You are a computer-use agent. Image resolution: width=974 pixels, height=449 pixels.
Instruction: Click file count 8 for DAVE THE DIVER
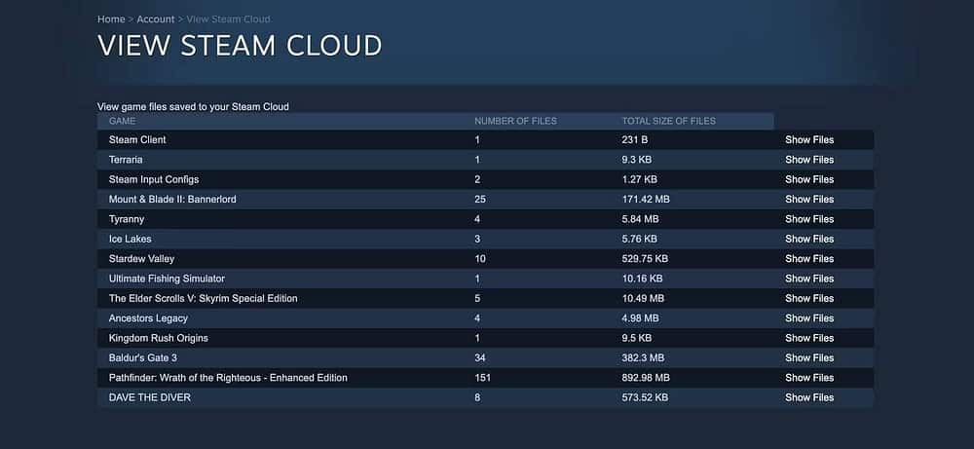[477, 397]
